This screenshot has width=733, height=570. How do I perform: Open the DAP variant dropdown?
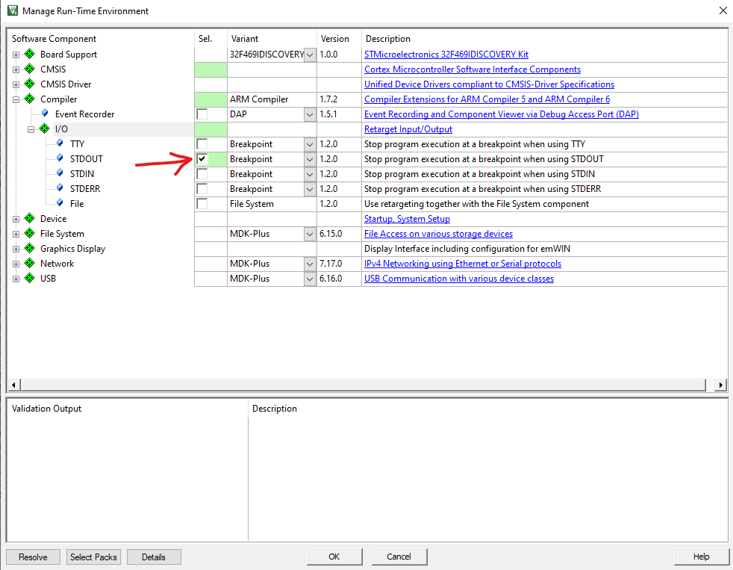(310, 114)
